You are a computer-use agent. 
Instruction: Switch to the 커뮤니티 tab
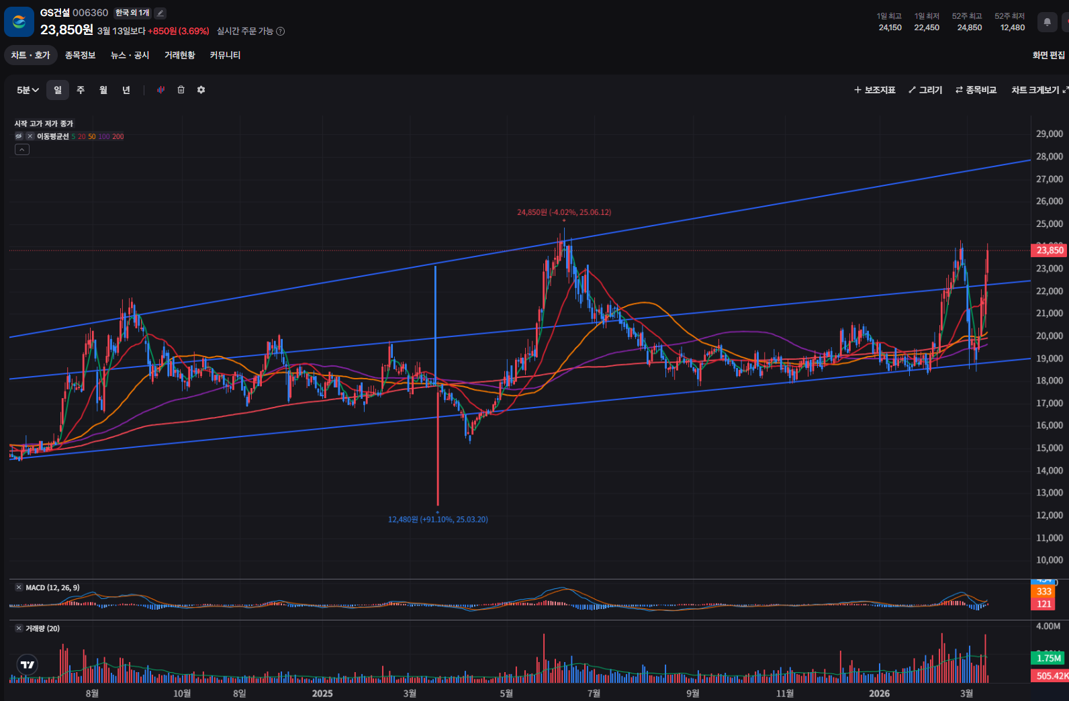[225, 55]
